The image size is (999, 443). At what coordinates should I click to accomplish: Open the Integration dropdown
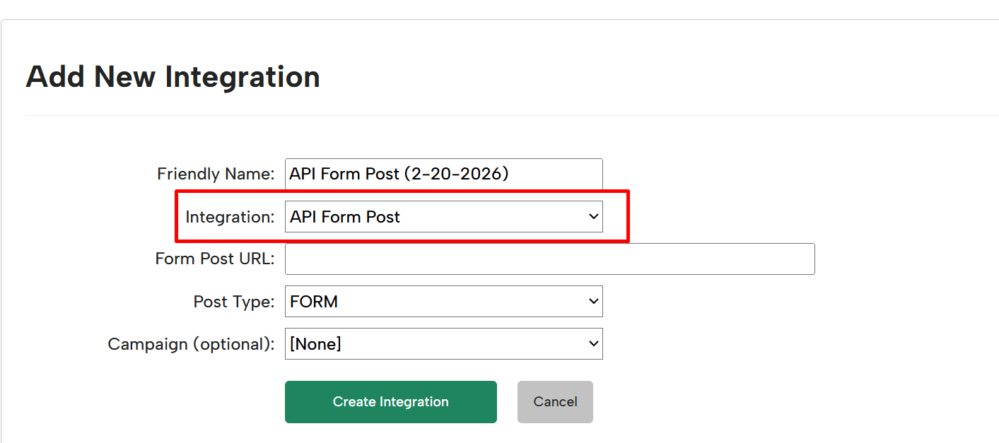(x=443, y=217)
